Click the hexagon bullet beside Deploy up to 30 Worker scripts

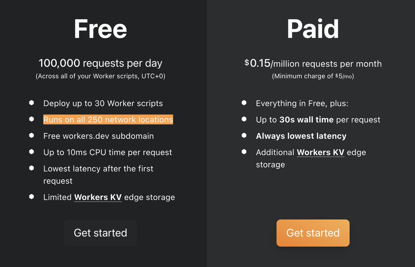tap(31, 103)
